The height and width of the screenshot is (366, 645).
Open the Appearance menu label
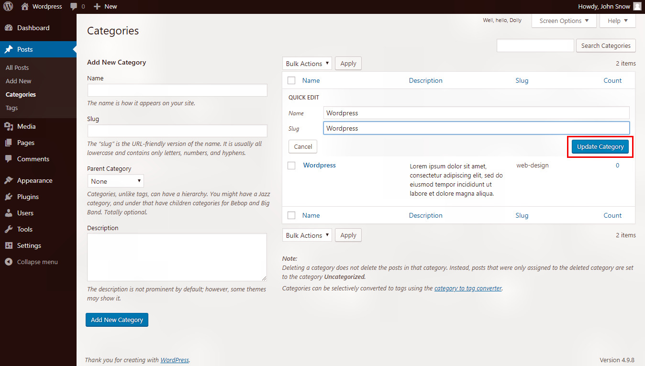click(x=35, y=180)
